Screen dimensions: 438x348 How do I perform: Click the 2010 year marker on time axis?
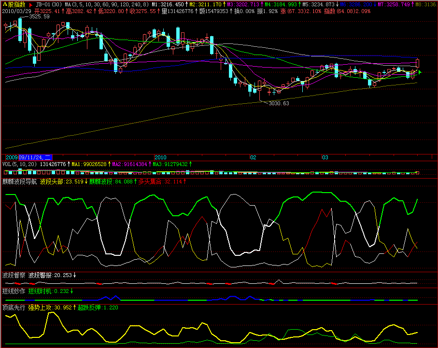click(161, 157)
